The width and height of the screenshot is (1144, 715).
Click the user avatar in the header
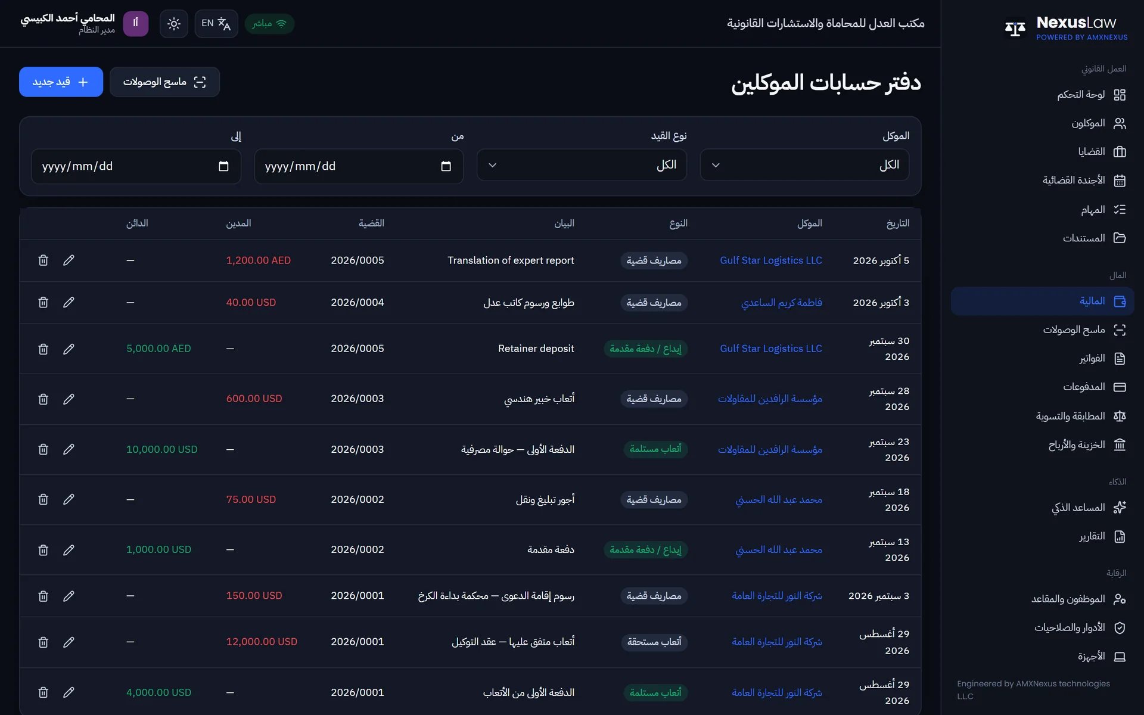tap(136, 24)
